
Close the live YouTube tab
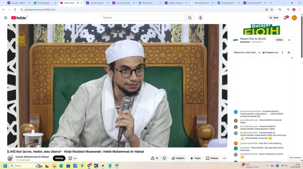(x=82, y=3)
